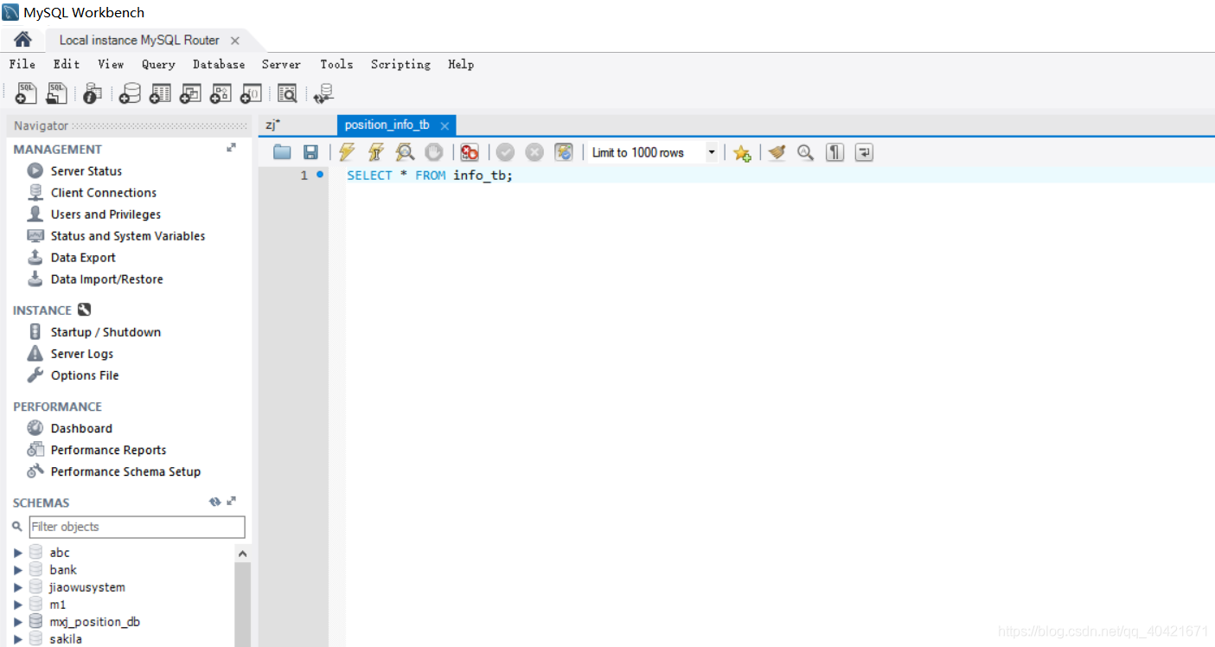
Task: Click the beautify/reformat SQL script icon
Action: (777, 152)
